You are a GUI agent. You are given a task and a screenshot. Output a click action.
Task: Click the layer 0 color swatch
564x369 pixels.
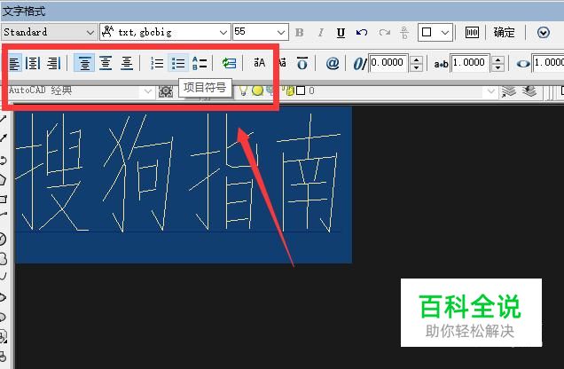click(x=301, y=90)
